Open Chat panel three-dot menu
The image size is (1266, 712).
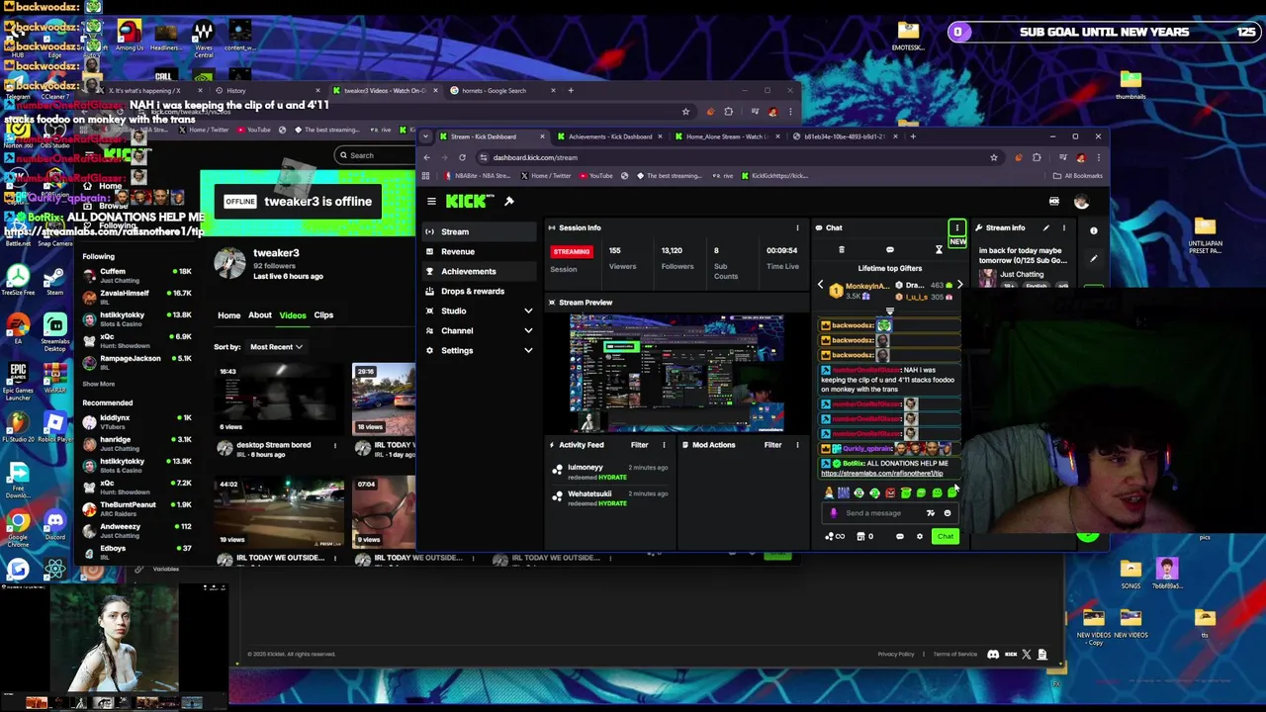956,227
